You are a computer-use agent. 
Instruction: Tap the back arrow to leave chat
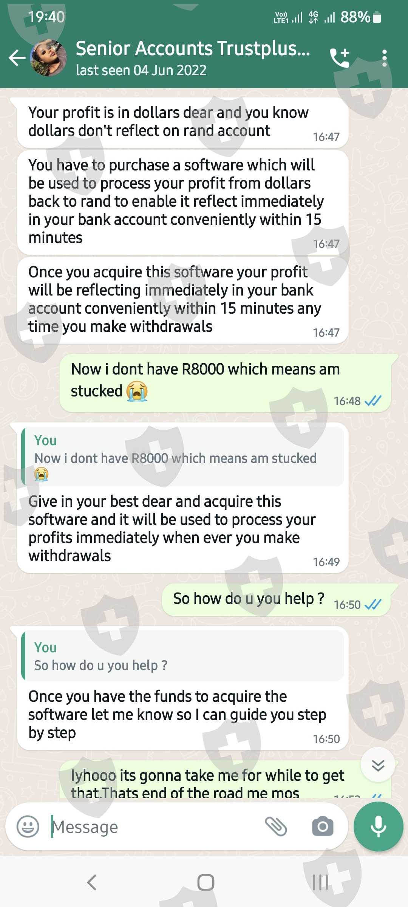click(x=17, y=58)
